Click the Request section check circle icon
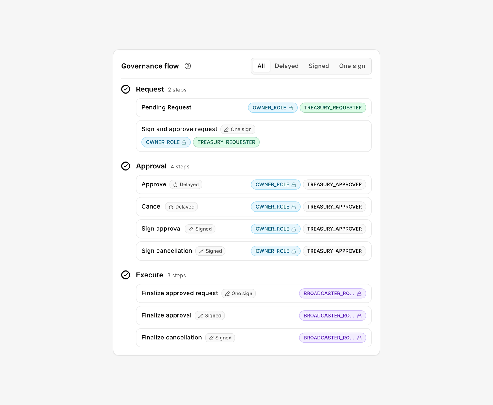493x405 pixels. click(126, 89)
